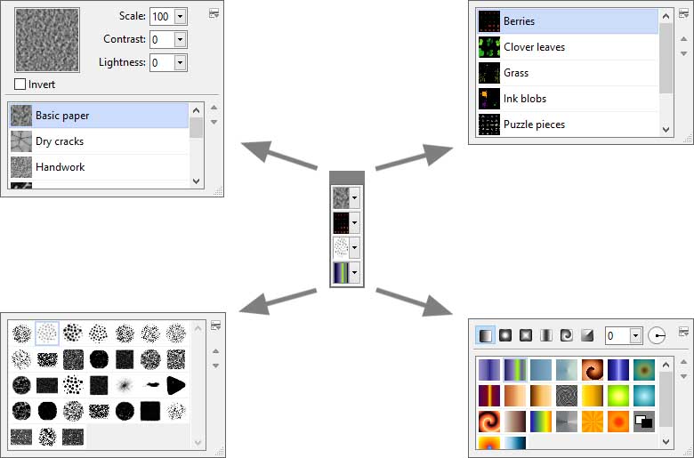694x458 pixels.
Task: Select the square gradient type icon
Action: pyautogui.click(x=525, y=335)
